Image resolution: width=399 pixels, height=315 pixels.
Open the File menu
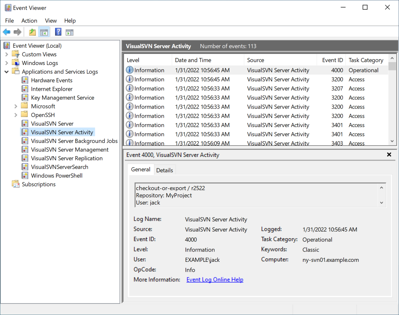coord(9,21)
